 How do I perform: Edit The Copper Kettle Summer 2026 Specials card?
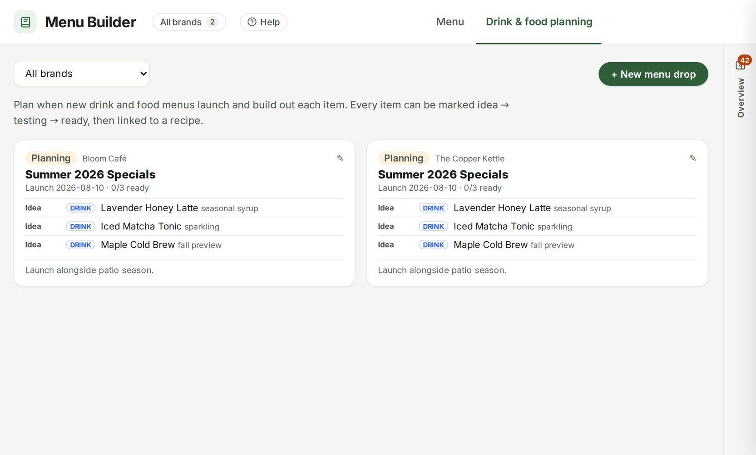click(x=692, y=158)
